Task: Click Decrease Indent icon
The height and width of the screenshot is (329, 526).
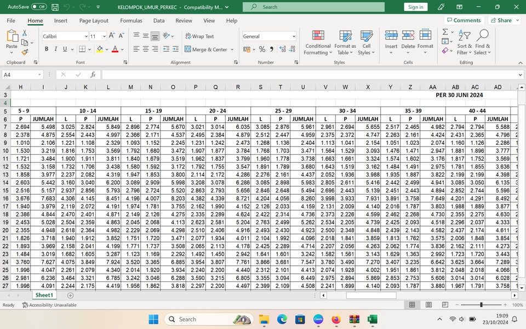Action: [x=166, y=49]
